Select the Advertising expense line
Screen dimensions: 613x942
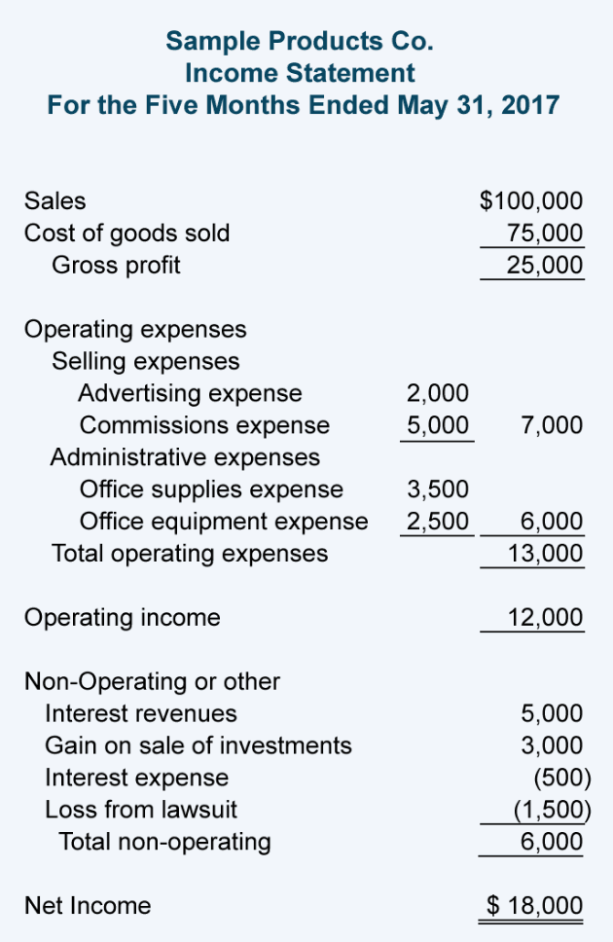pos(190,393)
